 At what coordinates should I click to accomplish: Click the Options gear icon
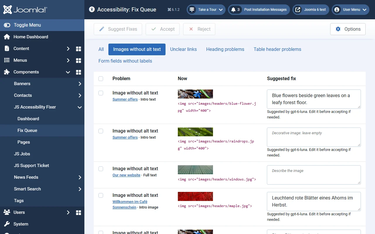tap(338, 29)
